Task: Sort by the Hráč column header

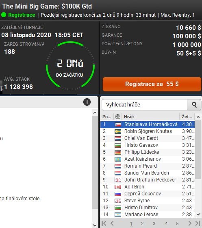Action: pos(151,117)
